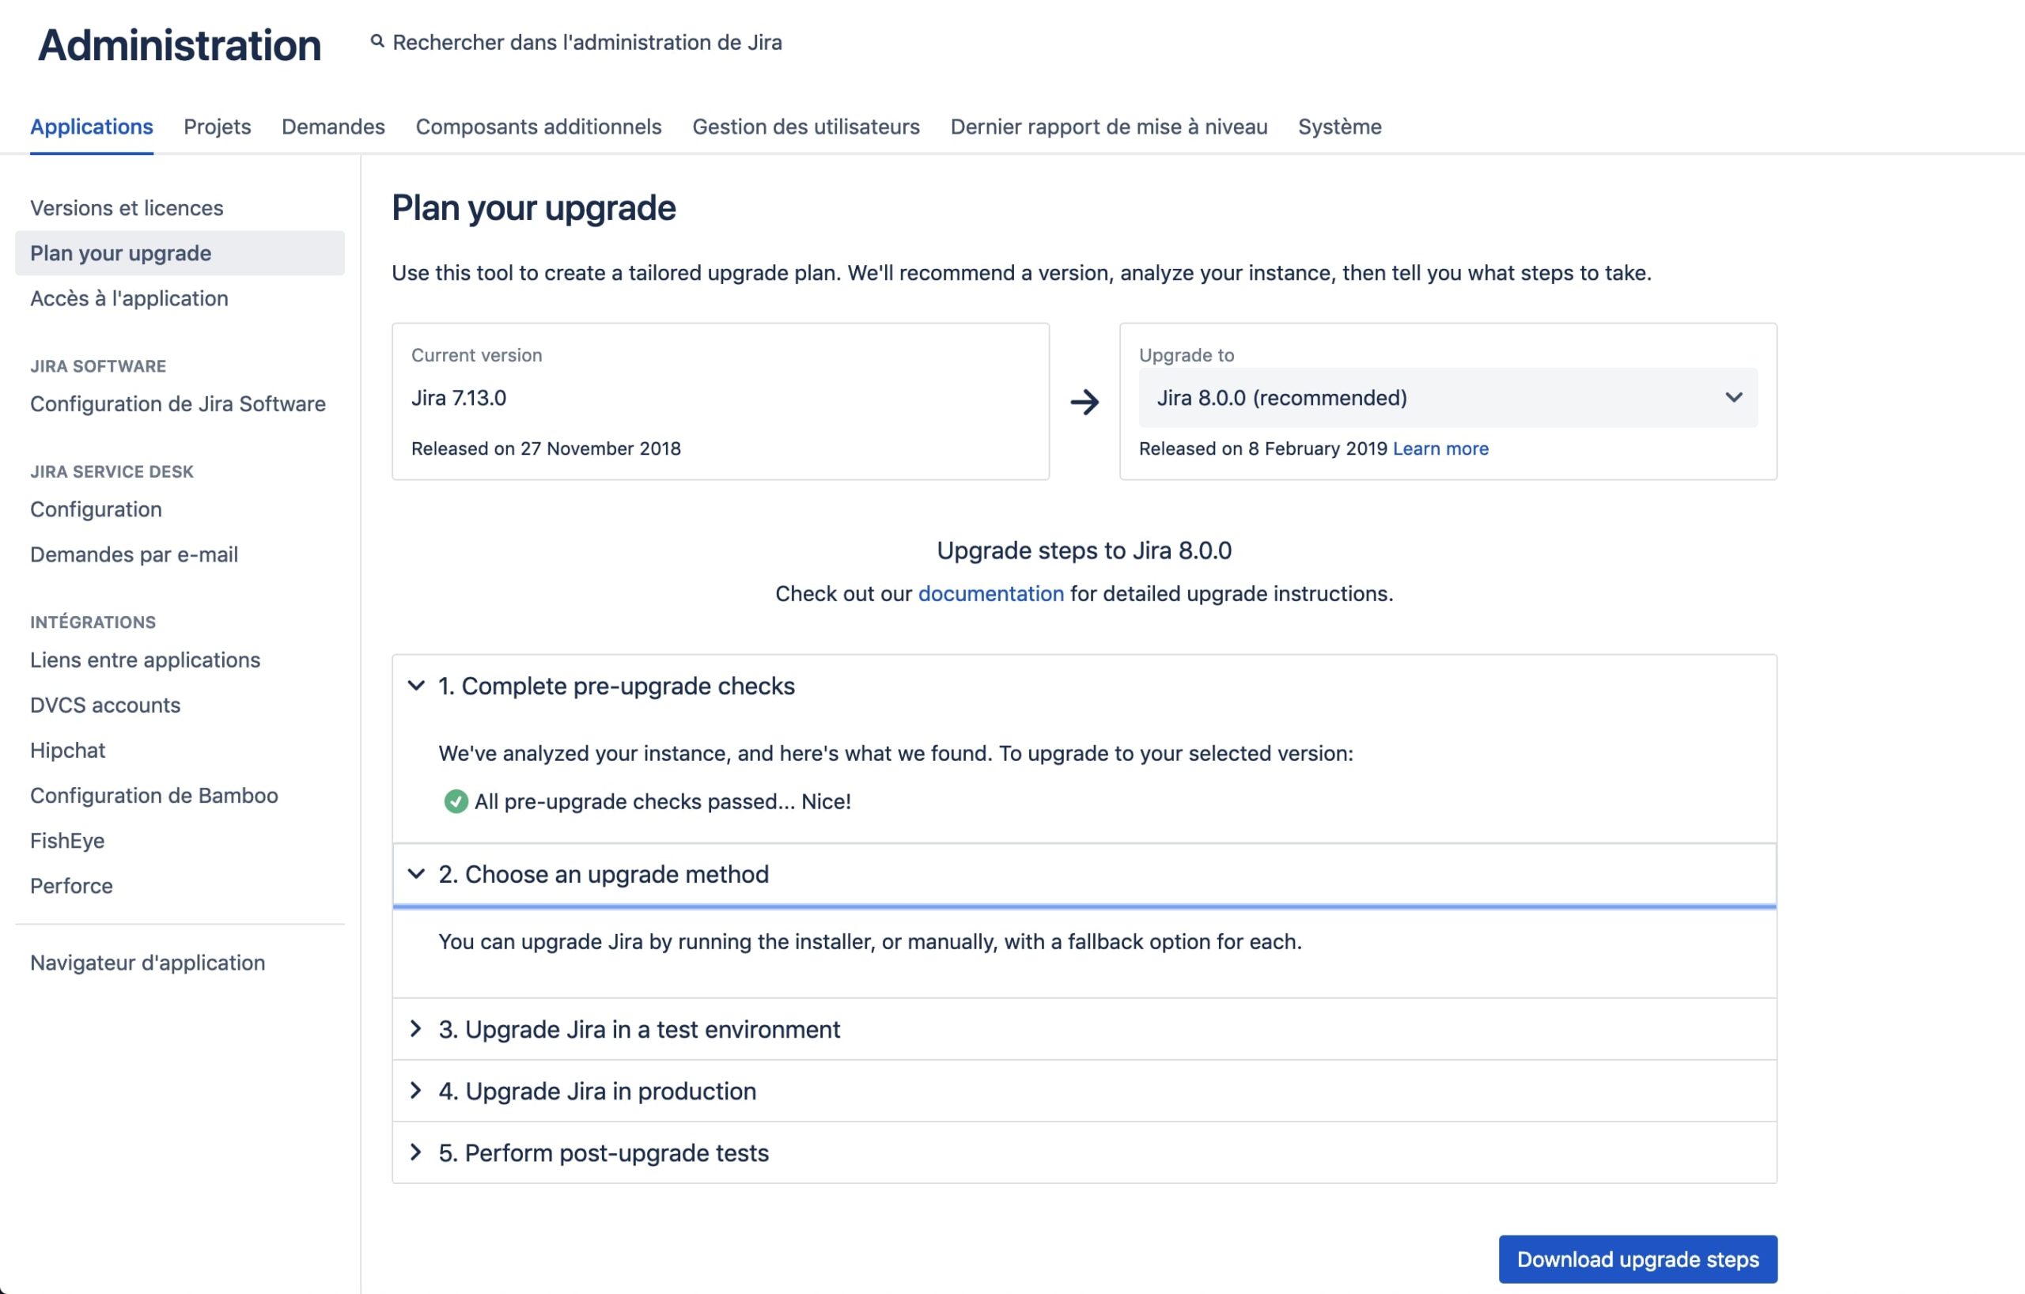Open the Projets tab

coord(217,126)
